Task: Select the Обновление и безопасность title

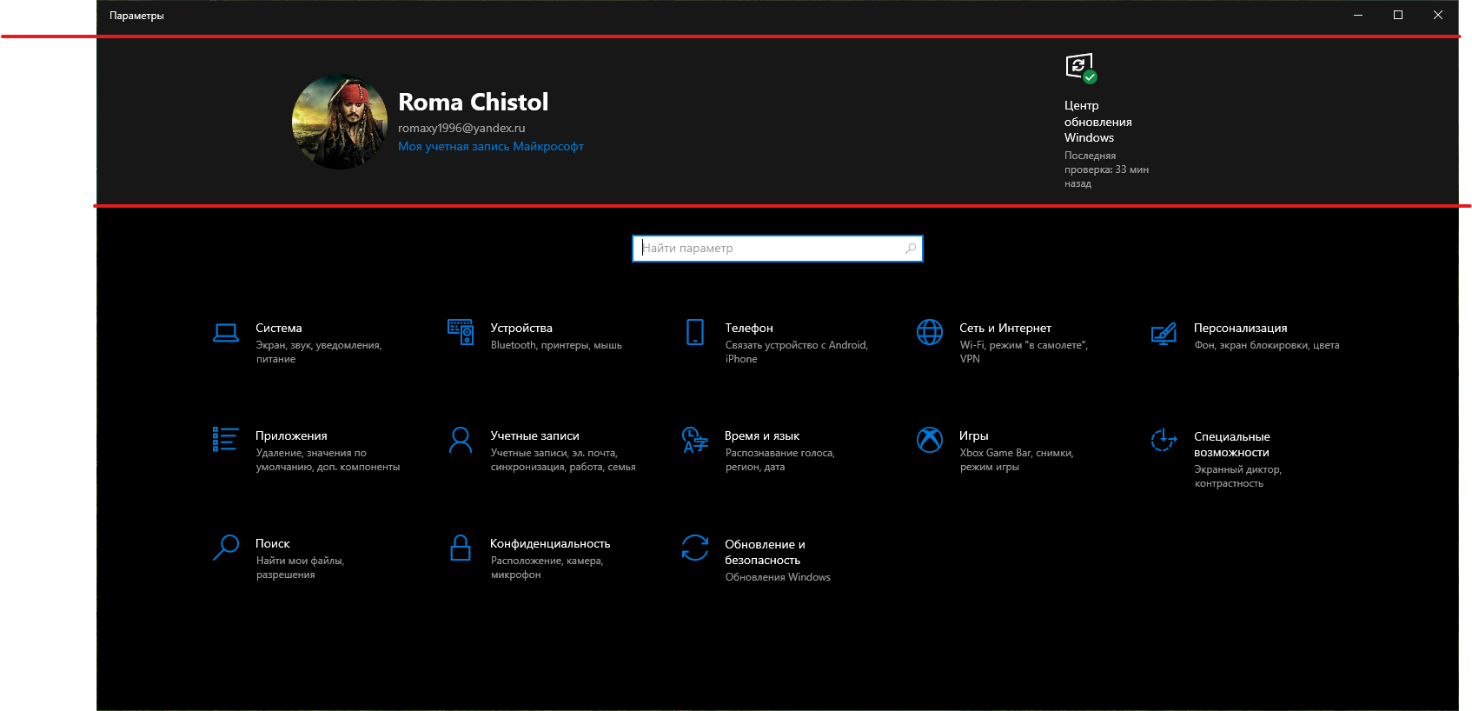Action: tap(765, 552)
